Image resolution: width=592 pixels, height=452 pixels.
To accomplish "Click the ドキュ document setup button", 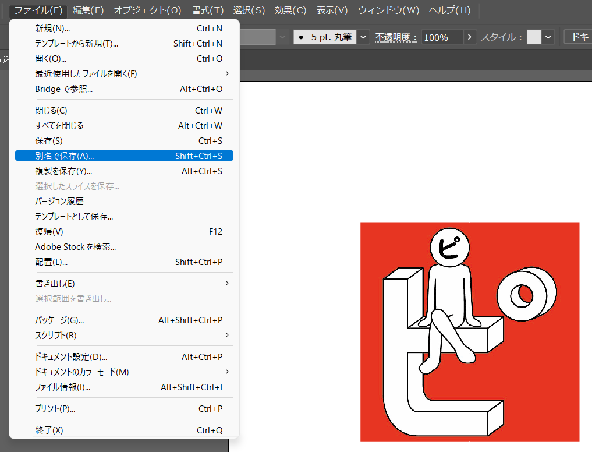I will tap(578, 37).
